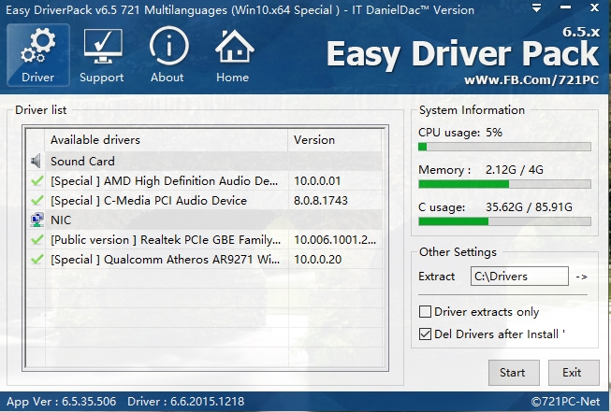The width and height of the screenshot is (611, 412).
Task: Click the Exit button
Action: coord(574,373)
